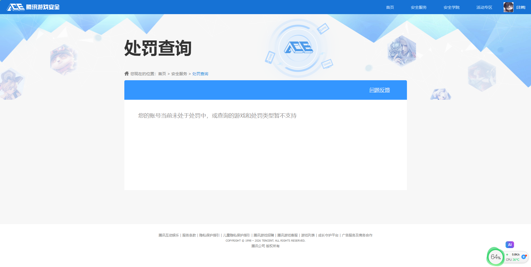Click 安全服务 in the breadcrumb trail

click(179, 73)
